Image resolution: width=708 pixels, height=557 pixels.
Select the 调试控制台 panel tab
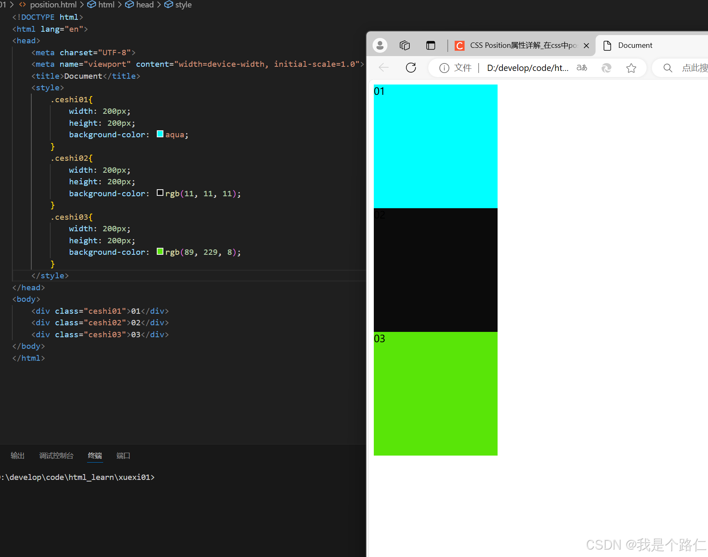(57, 456)
